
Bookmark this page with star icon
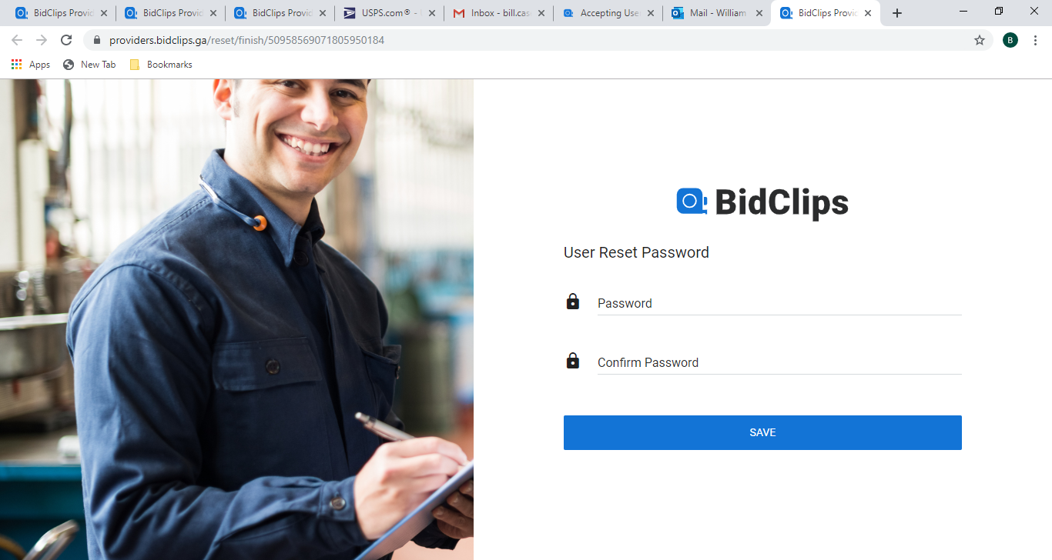click(x=980, y=40)
